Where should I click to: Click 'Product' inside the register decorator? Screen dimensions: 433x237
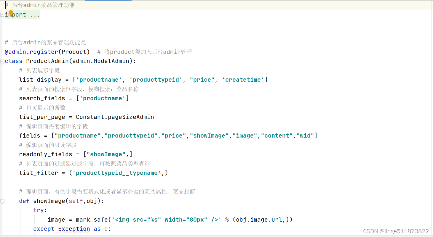pyautogui.click(x=74, y=52)
